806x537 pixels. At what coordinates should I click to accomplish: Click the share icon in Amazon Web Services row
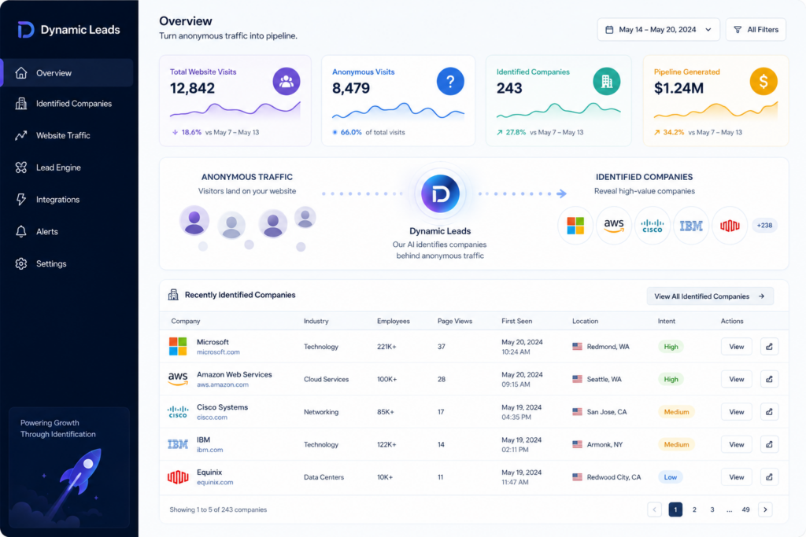[769, 380]
